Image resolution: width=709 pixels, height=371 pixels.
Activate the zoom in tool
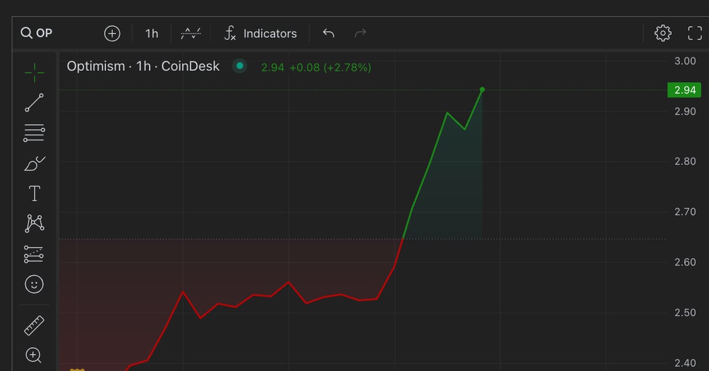click(x=34, y=355)
